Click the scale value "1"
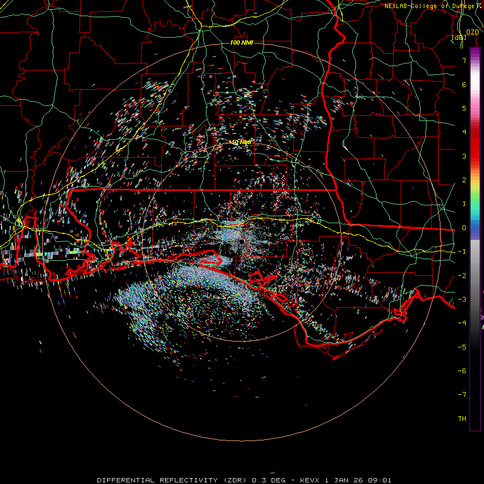This screenshot has height=484, width=484. [464, 204]
